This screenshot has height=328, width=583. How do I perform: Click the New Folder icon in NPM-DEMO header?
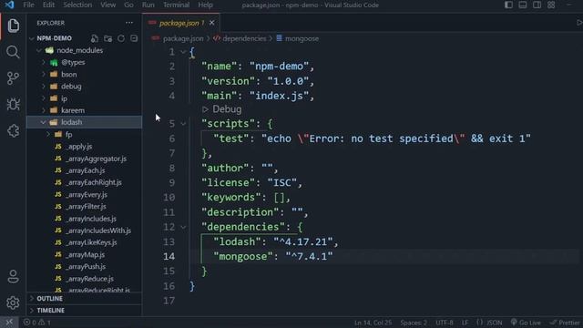click(107, 38)
